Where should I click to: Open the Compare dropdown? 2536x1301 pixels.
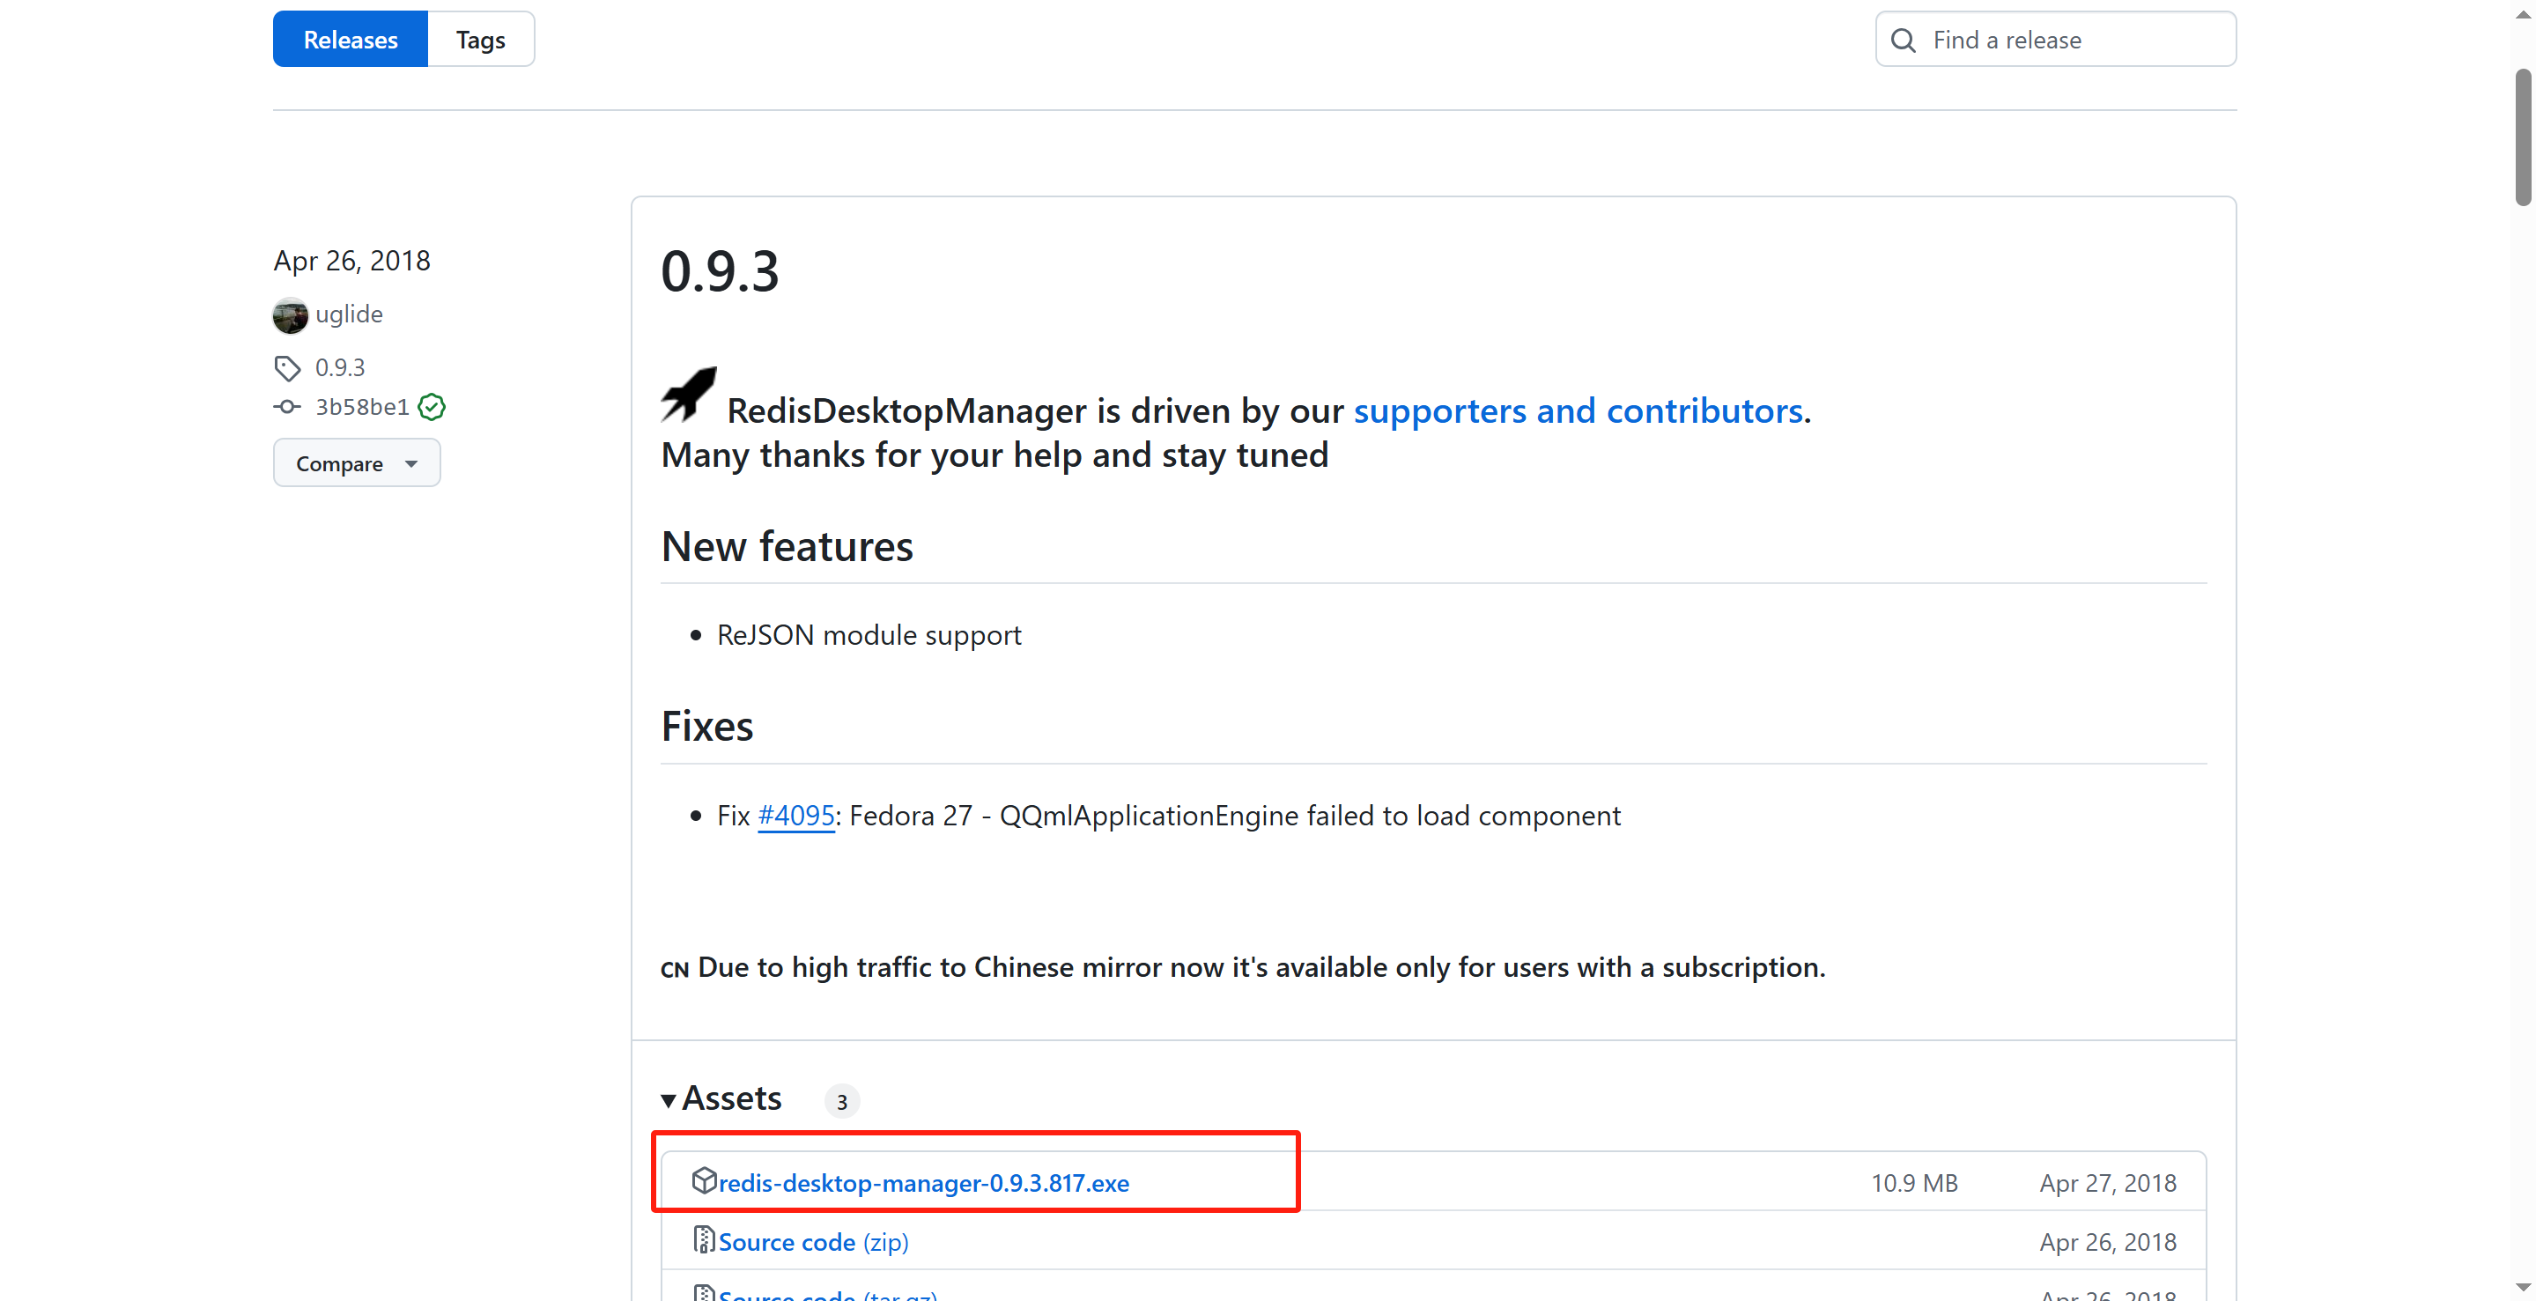357,463
